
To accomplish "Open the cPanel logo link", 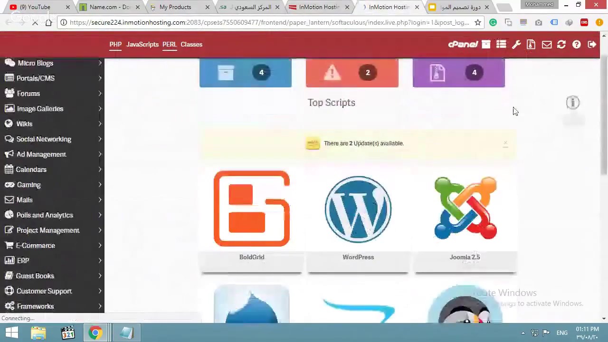I will tap(463, 44).
